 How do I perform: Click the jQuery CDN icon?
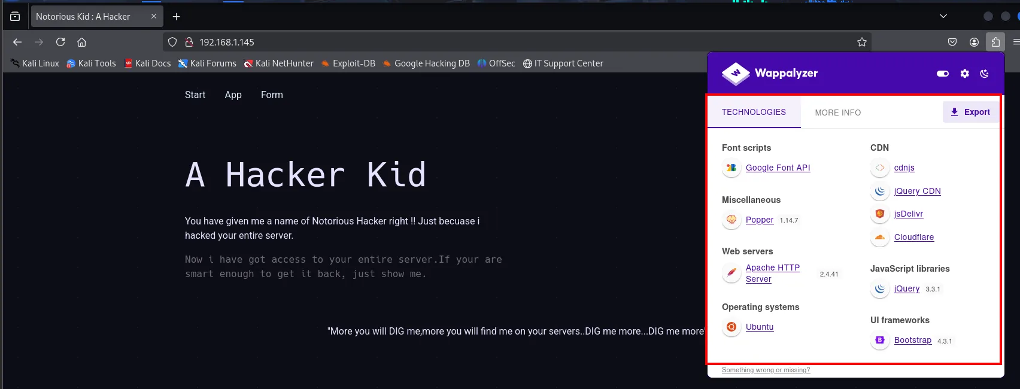[x=879, y=192]
